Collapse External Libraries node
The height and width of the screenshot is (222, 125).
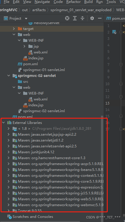pyautogui.click(x=3, y=123)
